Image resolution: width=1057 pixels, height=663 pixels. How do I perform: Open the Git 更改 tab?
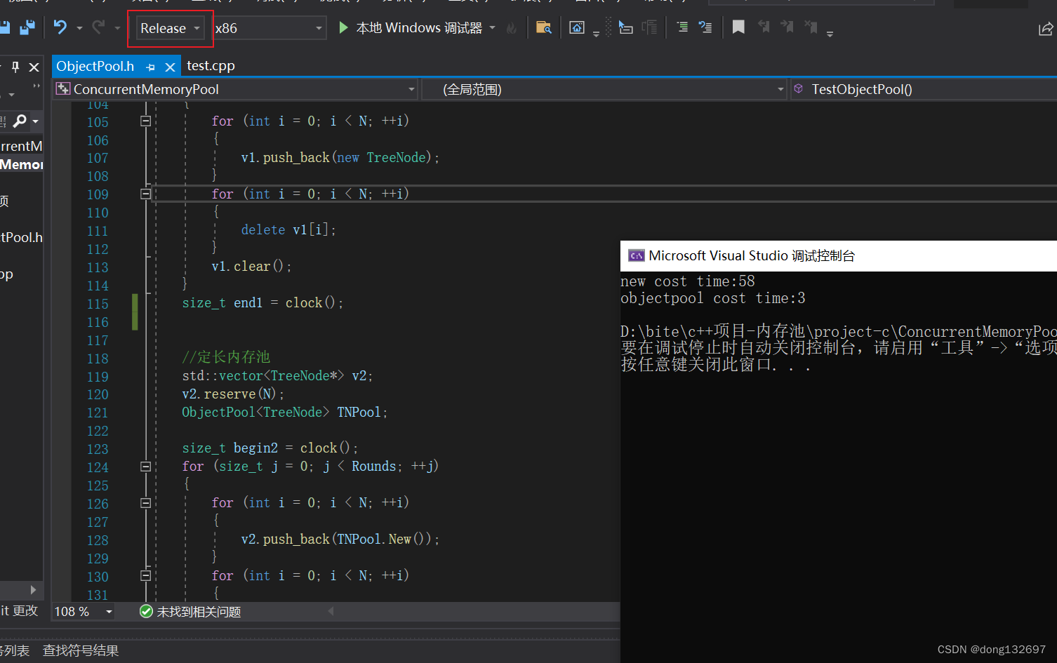click(20, 610)
